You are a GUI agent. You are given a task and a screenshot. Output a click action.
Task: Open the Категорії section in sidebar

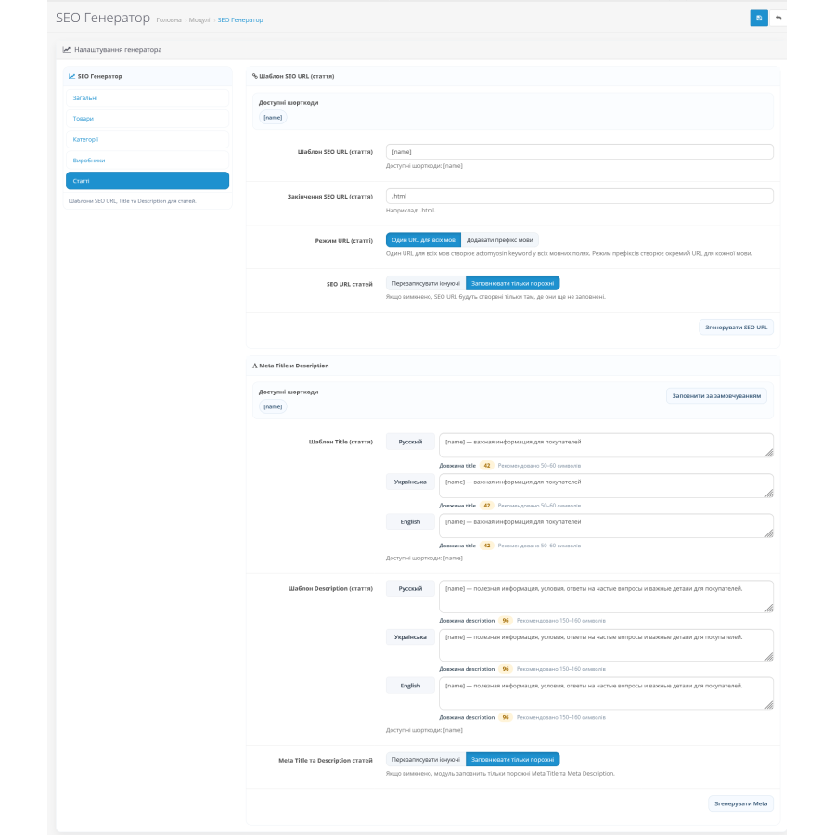(x=148, y=139)
